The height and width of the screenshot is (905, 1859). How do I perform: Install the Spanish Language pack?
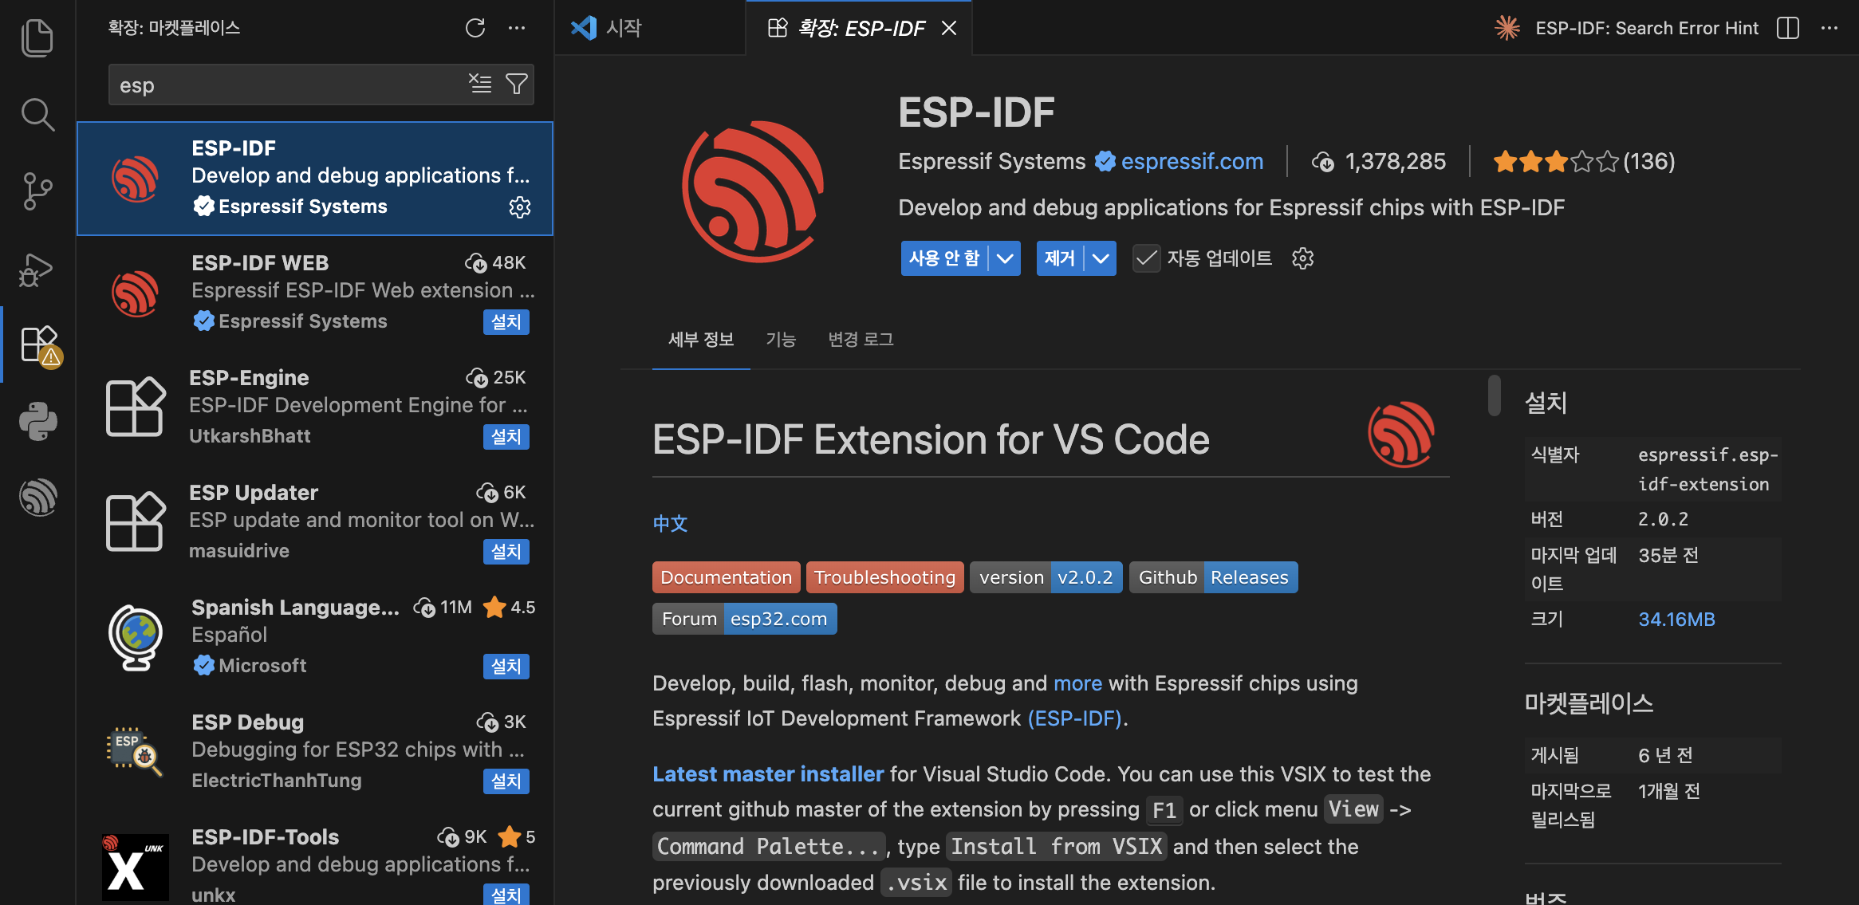pyautogui.click(x=506, y=667)
